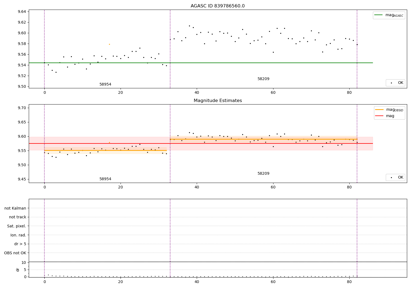
Task: Click the not Kalman axis label
Action: click(15, 208)
